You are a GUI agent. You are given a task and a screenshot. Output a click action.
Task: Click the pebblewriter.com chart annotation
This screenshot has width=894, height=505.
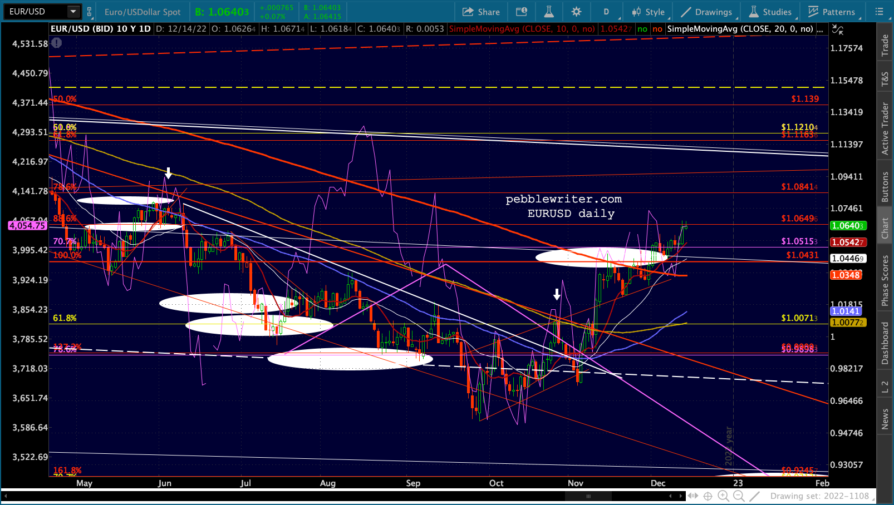point(563,199)
